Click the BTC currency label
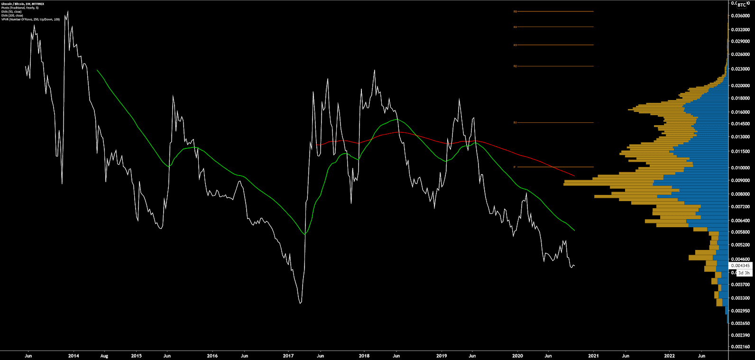 click(x=741, y=4)
